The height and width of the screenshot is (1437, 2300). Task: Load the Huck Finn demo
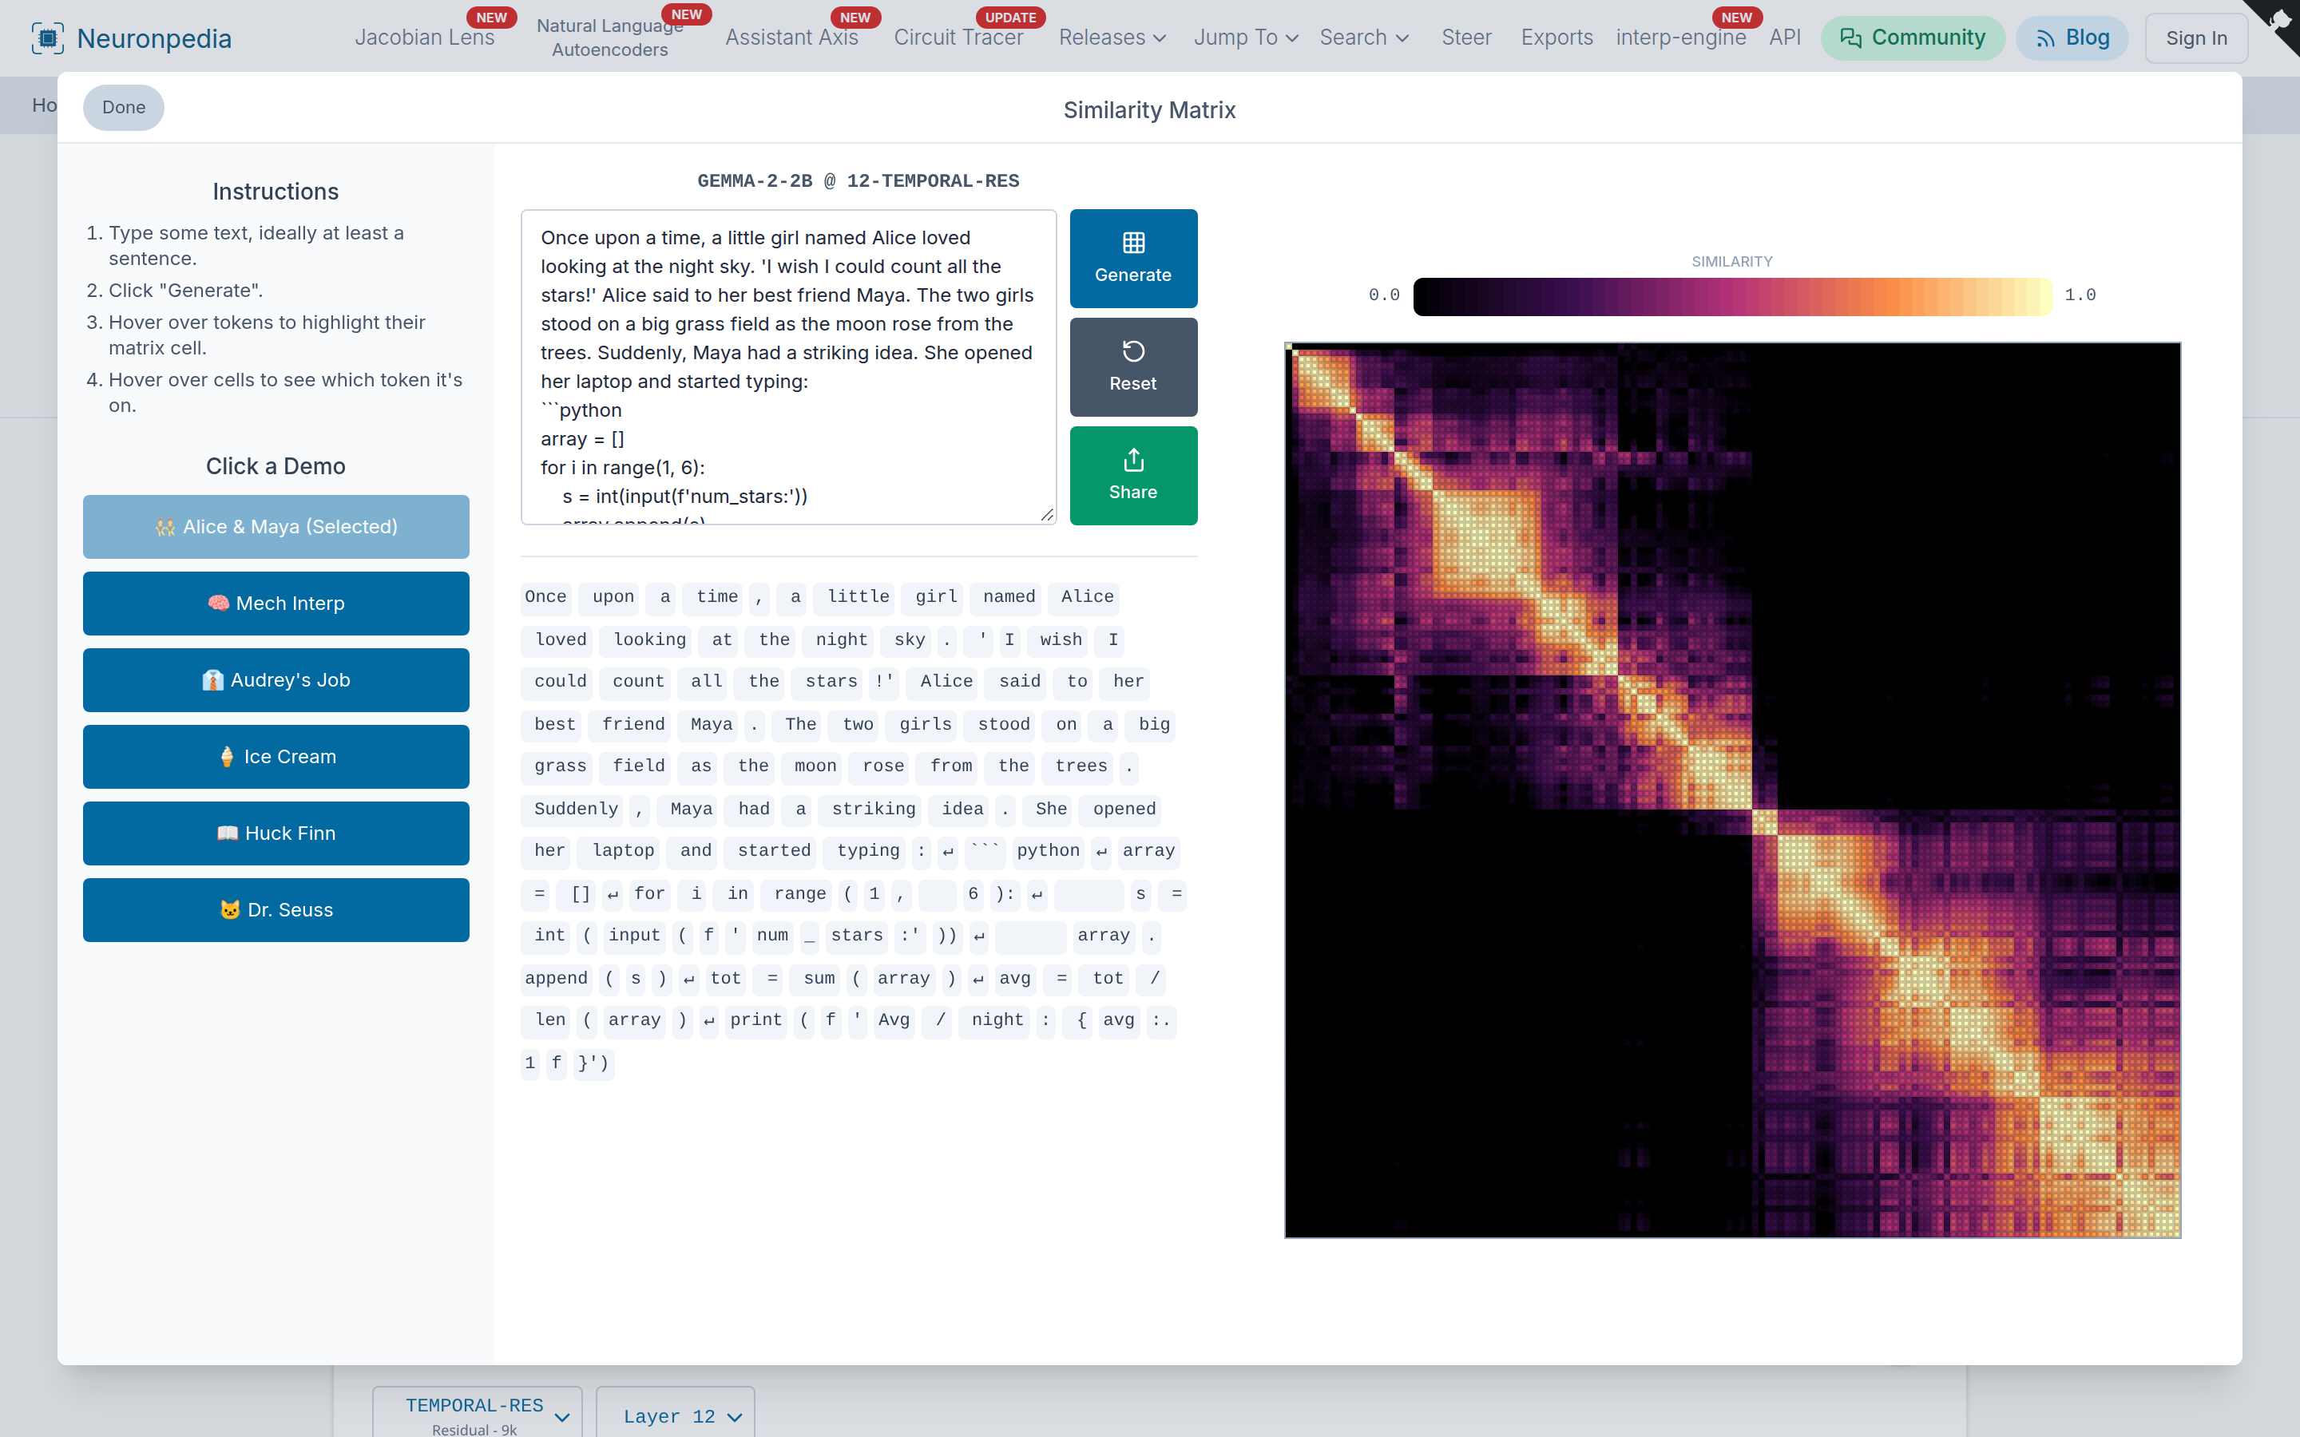pos(276,833)
